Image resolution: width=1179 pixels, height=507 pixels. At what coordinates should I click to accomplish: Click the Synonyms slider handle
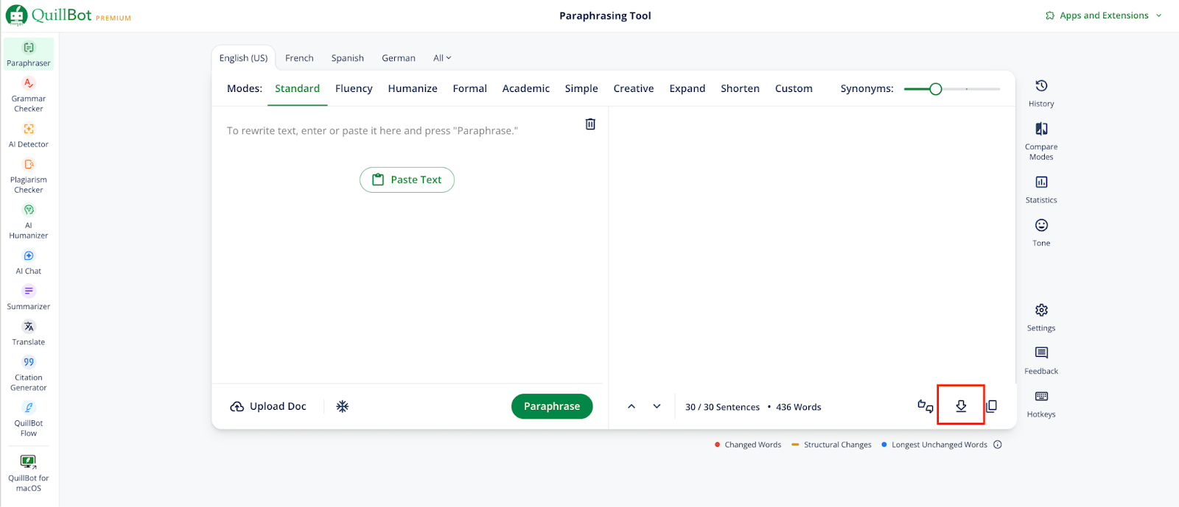(x=935, y=89)
